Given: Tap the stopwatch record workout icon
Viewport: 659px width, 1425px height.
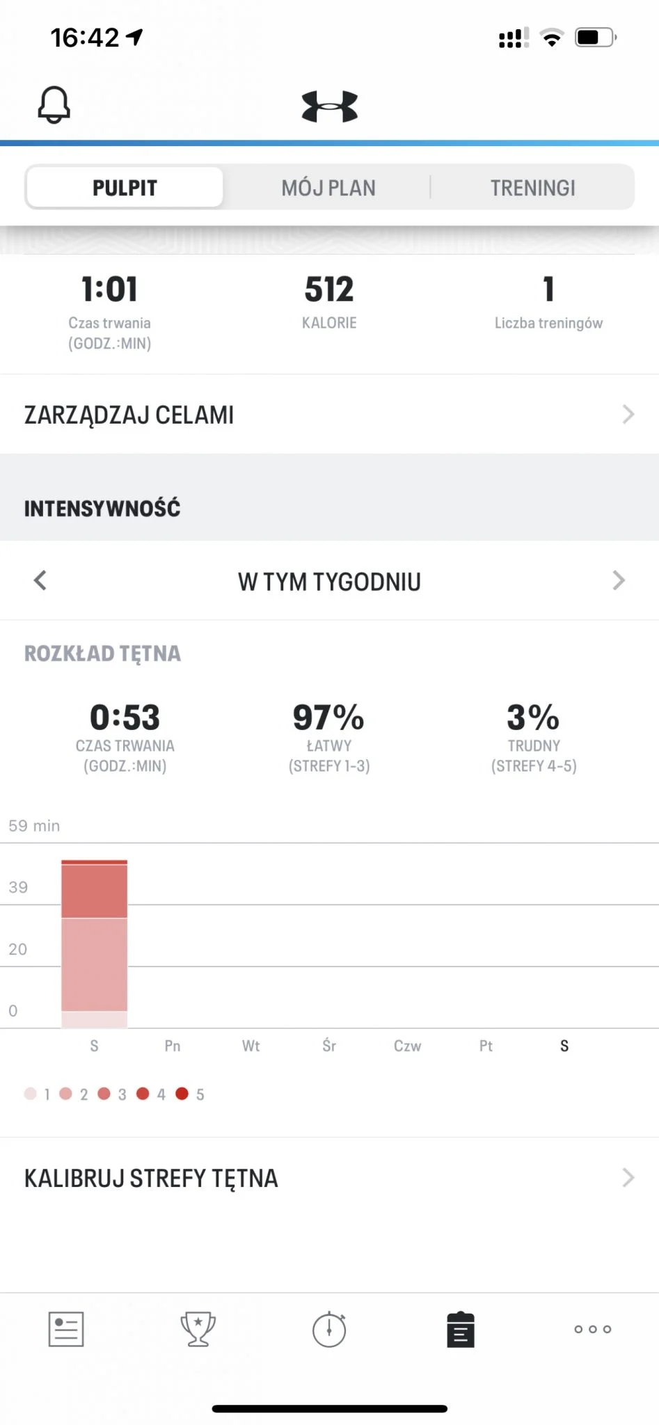Looking at the screenshot, I should point(329,1329).
